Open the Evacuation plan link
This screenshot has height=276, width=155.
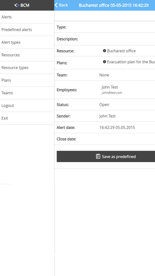(x=131, y=62)
